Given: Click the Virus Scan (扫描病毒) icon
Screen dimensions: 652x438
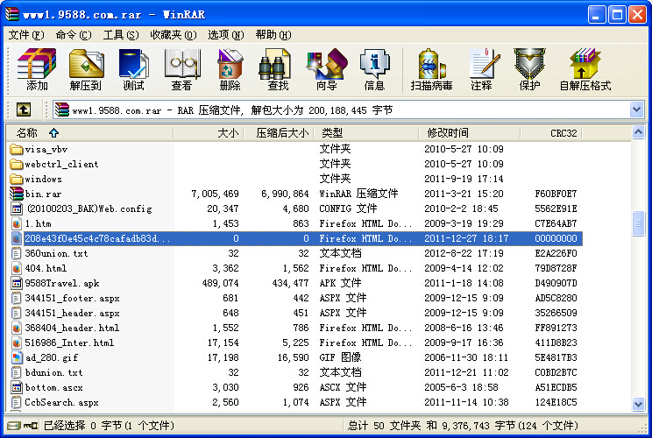Looking at the screenshot, I should [x=432, y=69].
